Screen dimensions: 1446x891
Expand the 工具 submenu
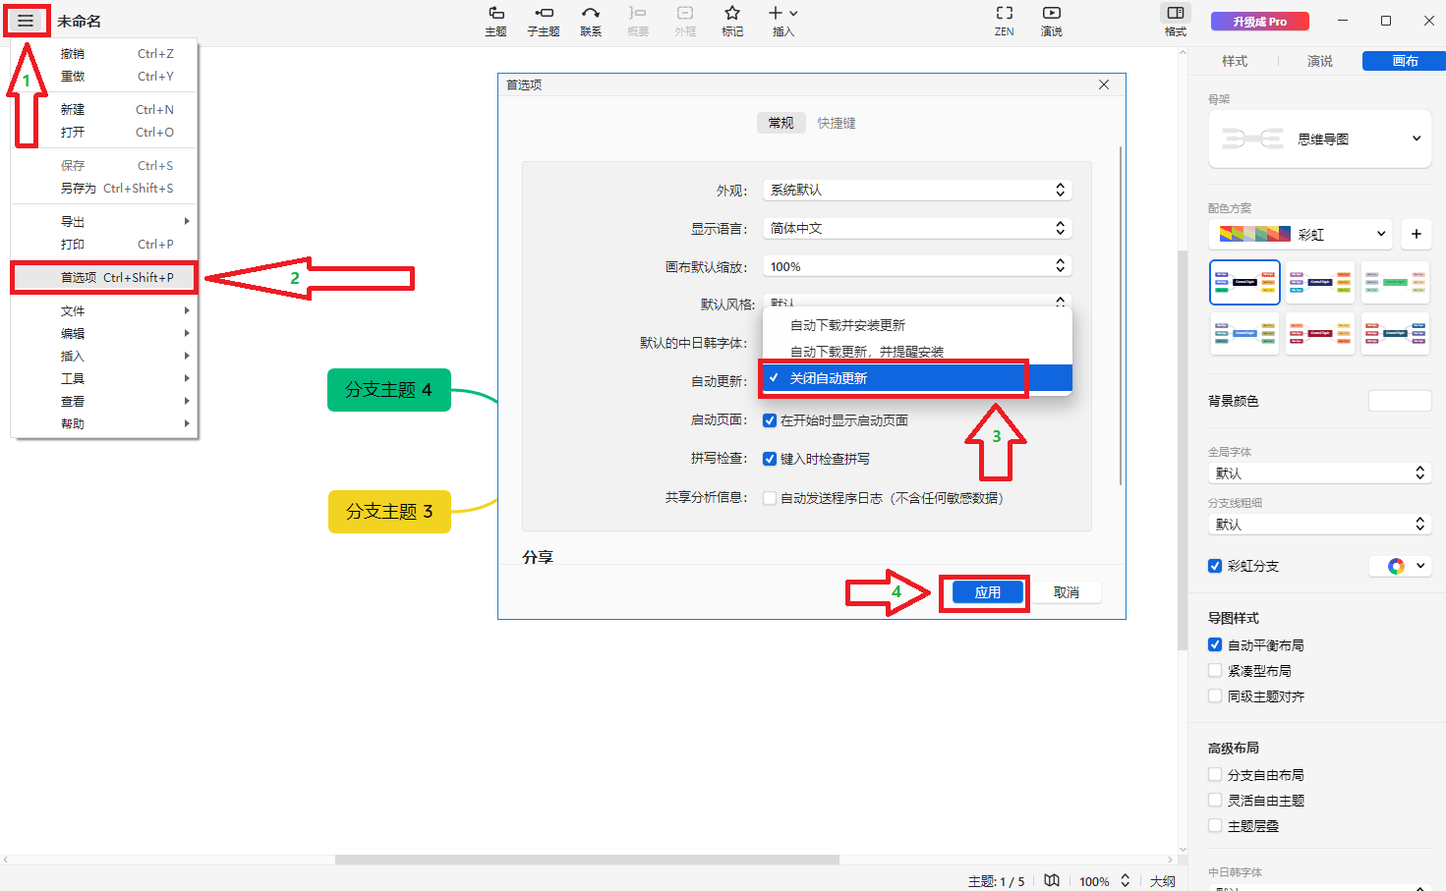pos(104,379)
